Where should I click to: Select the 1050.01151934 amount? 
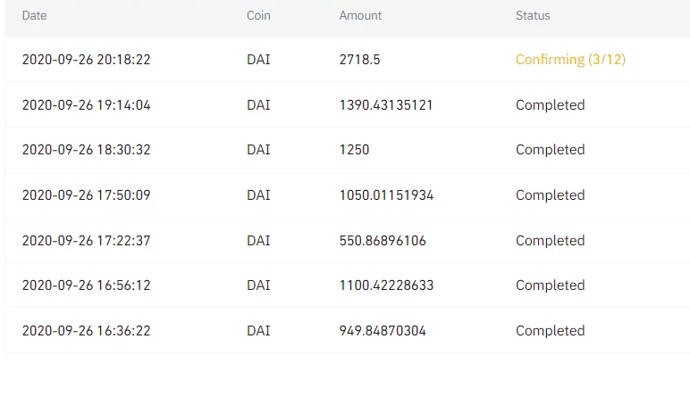pyautogui.click(x=386, y=195)
